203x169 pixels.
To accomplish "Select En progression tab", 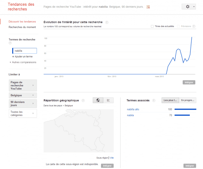I will tap(188, 100).
